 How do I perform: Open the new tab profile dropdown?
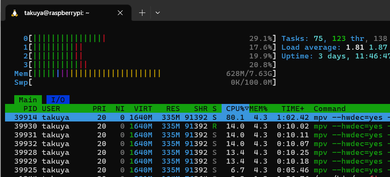(x=158, y=13)
